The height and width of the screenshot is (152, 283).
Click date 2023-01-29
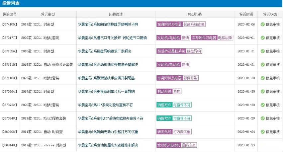pos(246,118)
